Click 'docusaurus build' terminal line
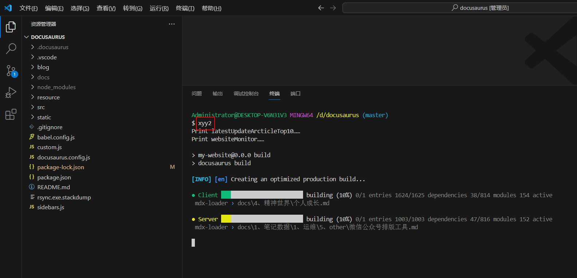 (x=224, y=163)
